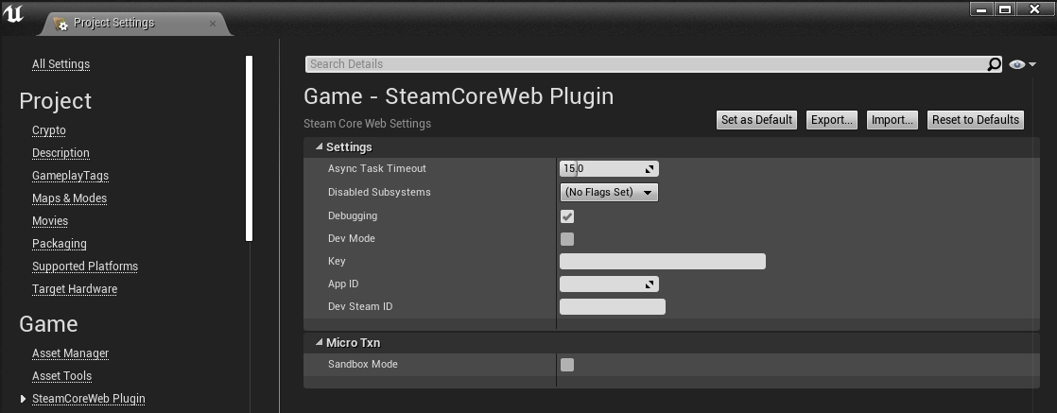Collapse the Settings section
The image size is (1057, 413).
point(319,146)
